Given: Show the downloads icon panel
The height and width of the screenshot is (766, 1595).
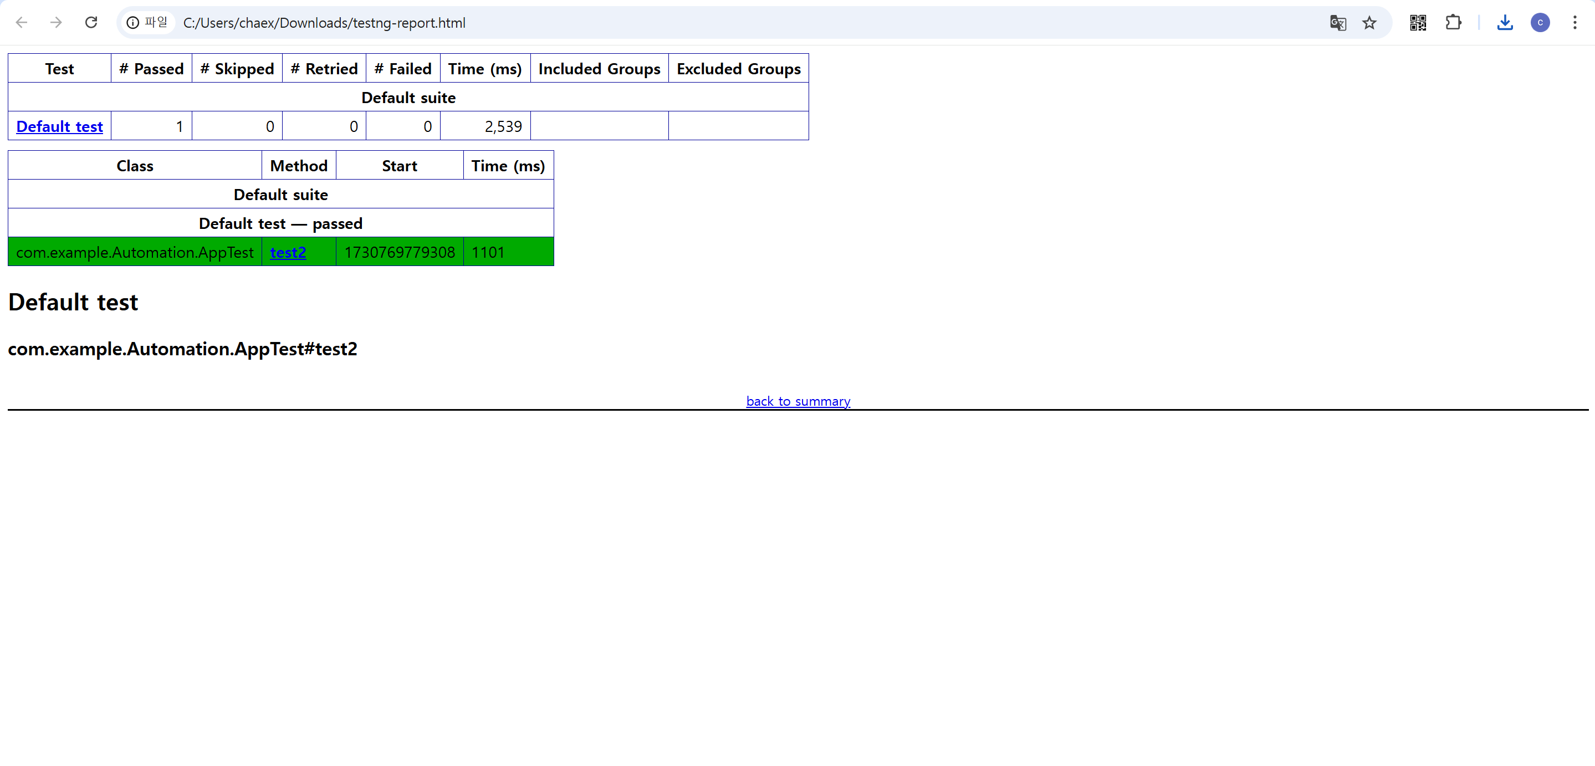Looking at the screenshot, I should click(x=1505, y=23).
